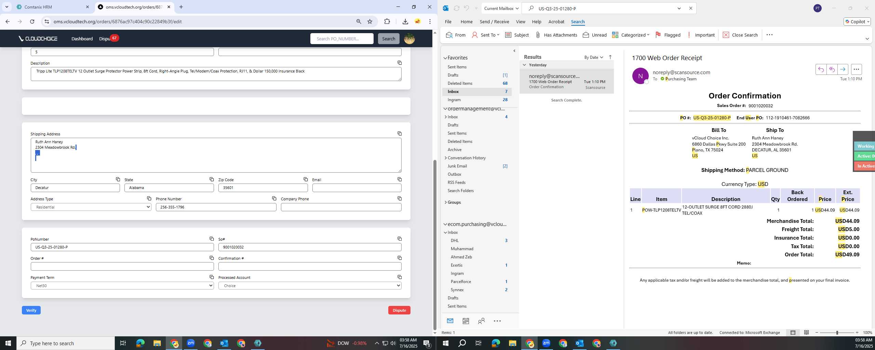Screen dimensions: 875x350
Task: Open Outlook File menu
Action: tap(448, 22)
